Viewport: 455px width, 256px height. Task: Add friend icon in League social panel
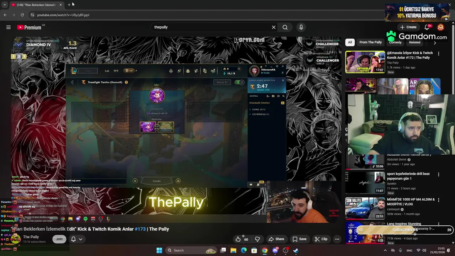pos(268,96)
